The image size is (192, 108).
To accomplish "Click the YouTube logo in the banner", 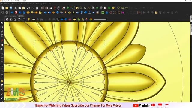I will click(142, 106).
